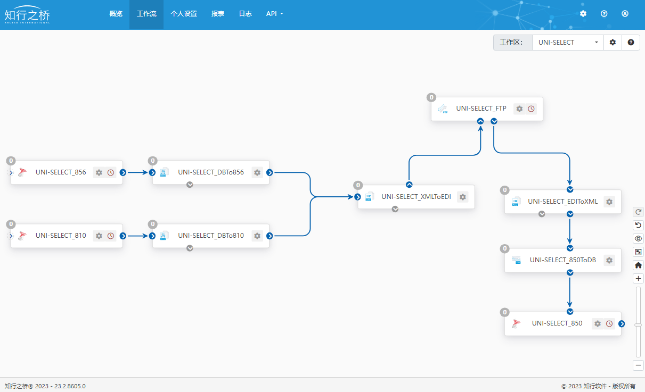Viewport: 645px width, 392px height.
Task: Open the 日志 tab
Action: pos(245,14)
